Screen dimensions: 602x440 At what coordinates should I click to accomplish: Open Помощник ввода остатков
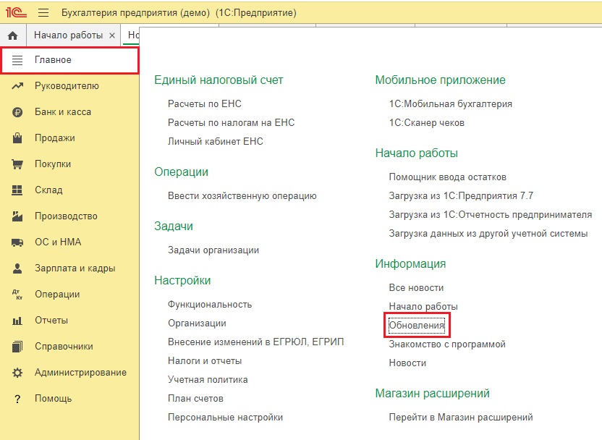pos(448,177)
